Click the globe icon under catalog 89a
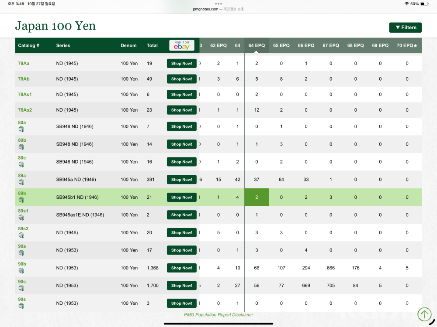The image size is (437, 327). (21, 182)
